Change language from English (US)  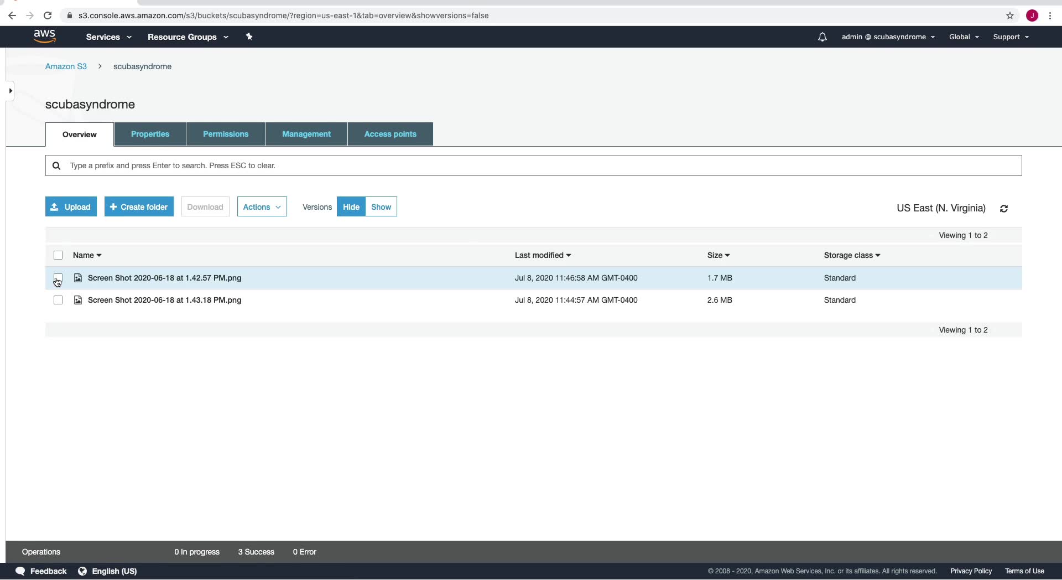(x=114, y=571)
